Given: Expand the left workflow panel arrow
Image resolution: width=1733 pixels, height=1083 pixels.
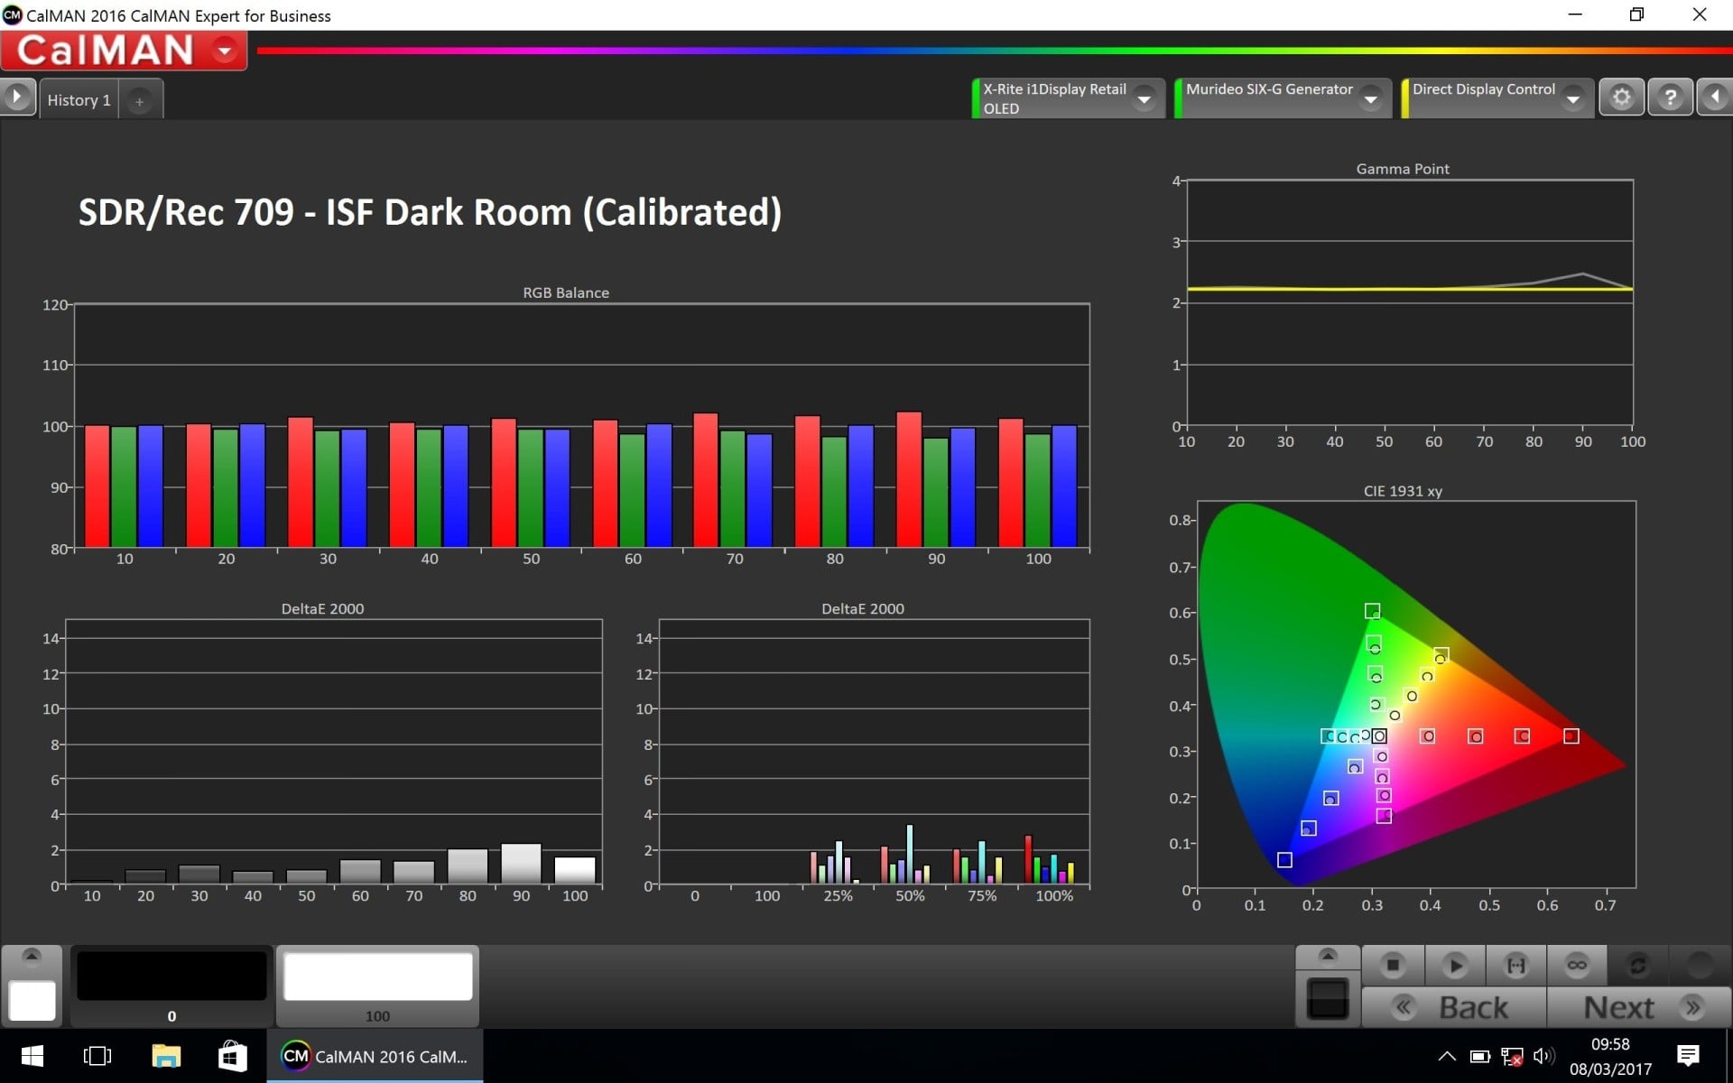Looking at the screenshot, I should pos(17,97).
